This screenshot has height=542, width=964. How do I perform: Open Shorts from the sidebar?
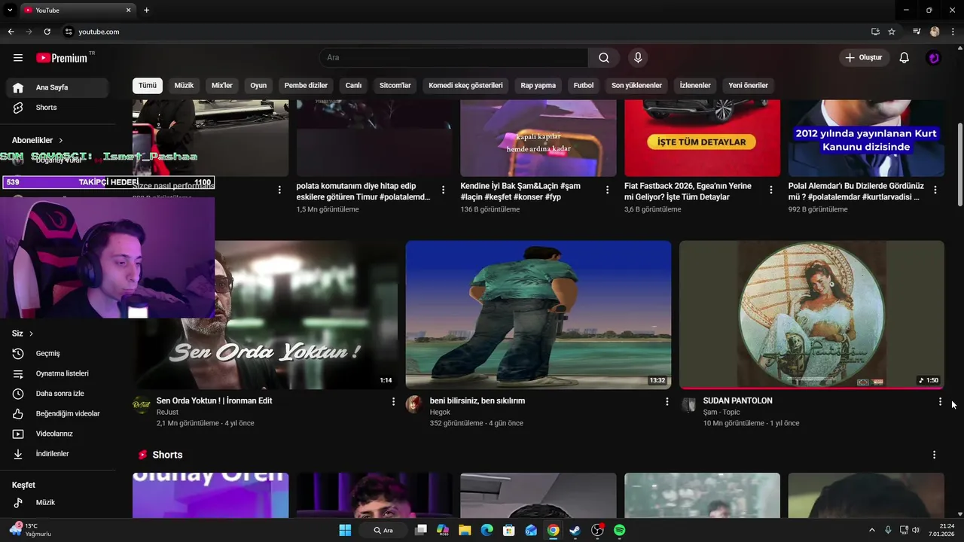57,108
